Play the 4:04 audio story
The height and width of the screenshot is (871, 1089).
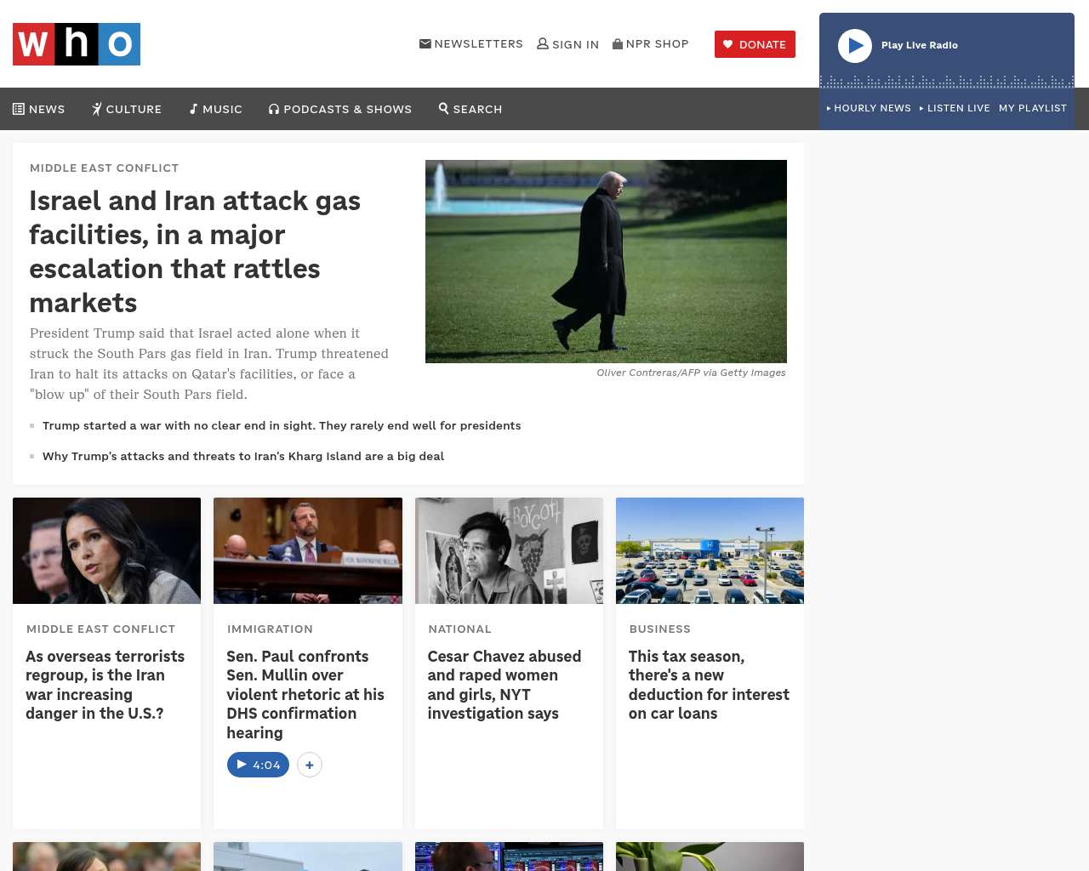258,765
